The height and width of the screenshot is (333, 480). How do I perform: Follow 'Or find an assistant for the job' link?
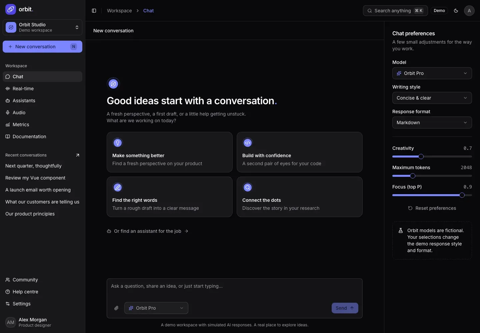click(148, 231)
